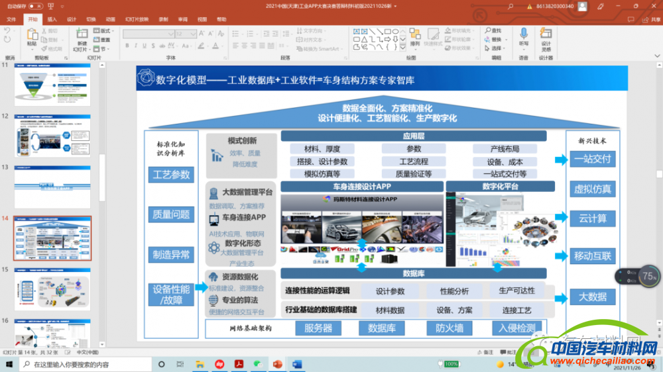The width and height of the screenshot is (663, 372).
Task: Click the undo arrow icon
Action: (7, 31)
